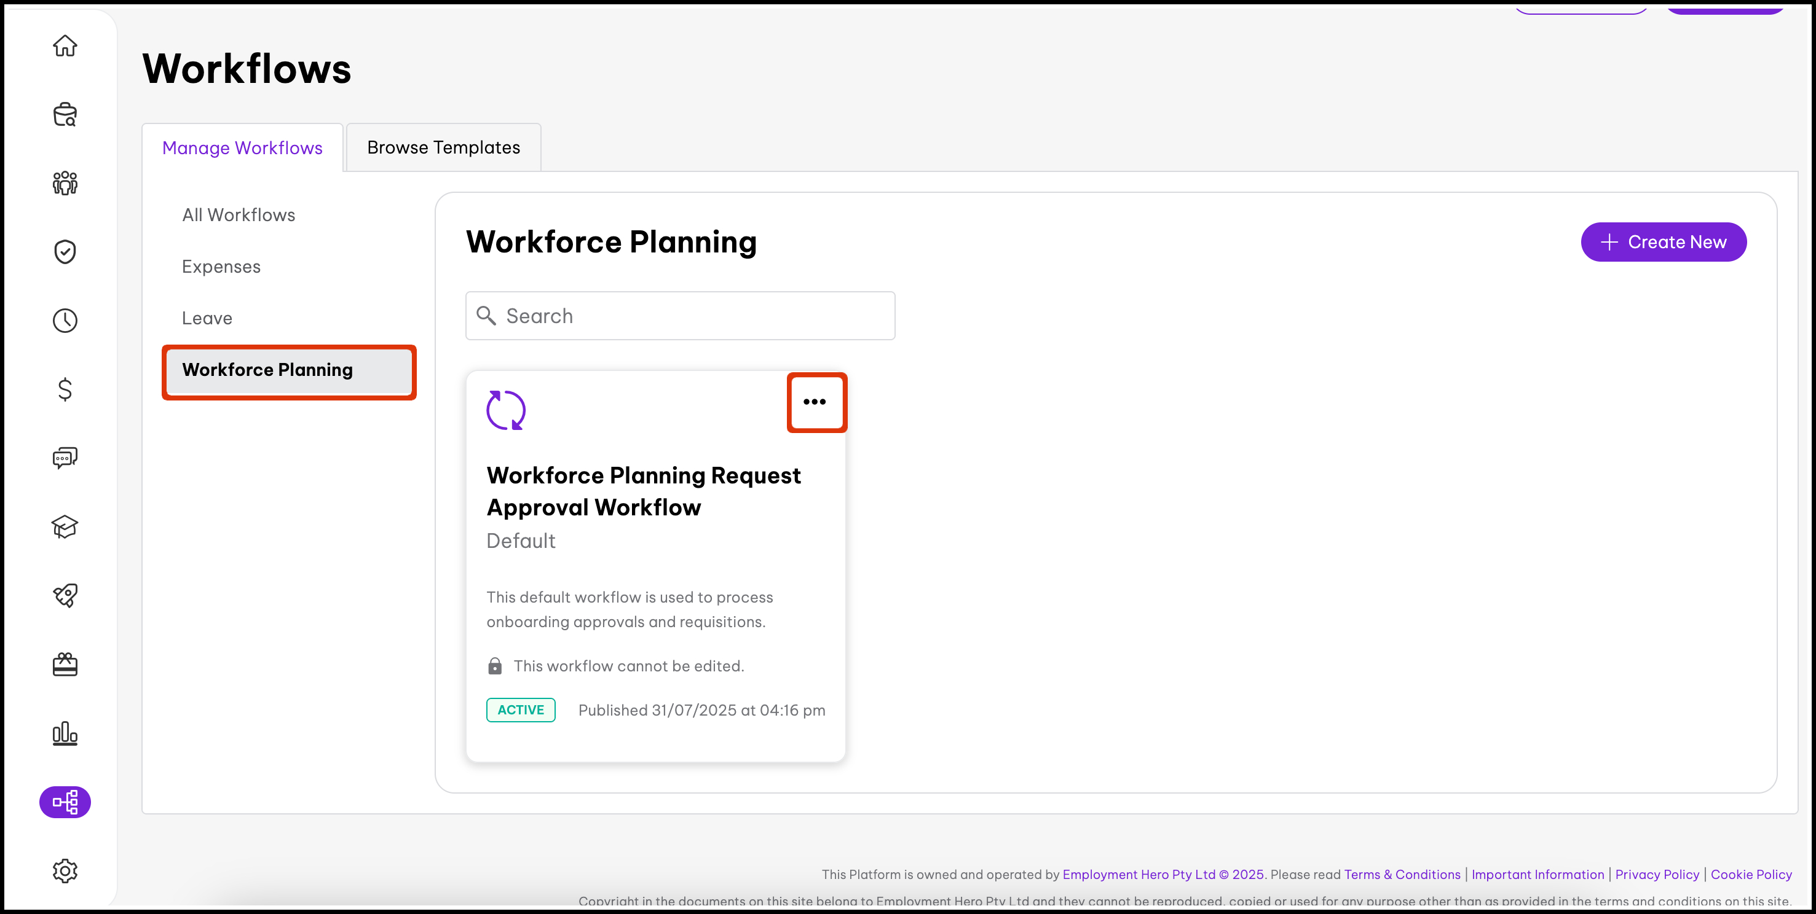The image size is (1816, 914).
Task: Open the Team members icon in sidebar
Action: click(65, 182)
